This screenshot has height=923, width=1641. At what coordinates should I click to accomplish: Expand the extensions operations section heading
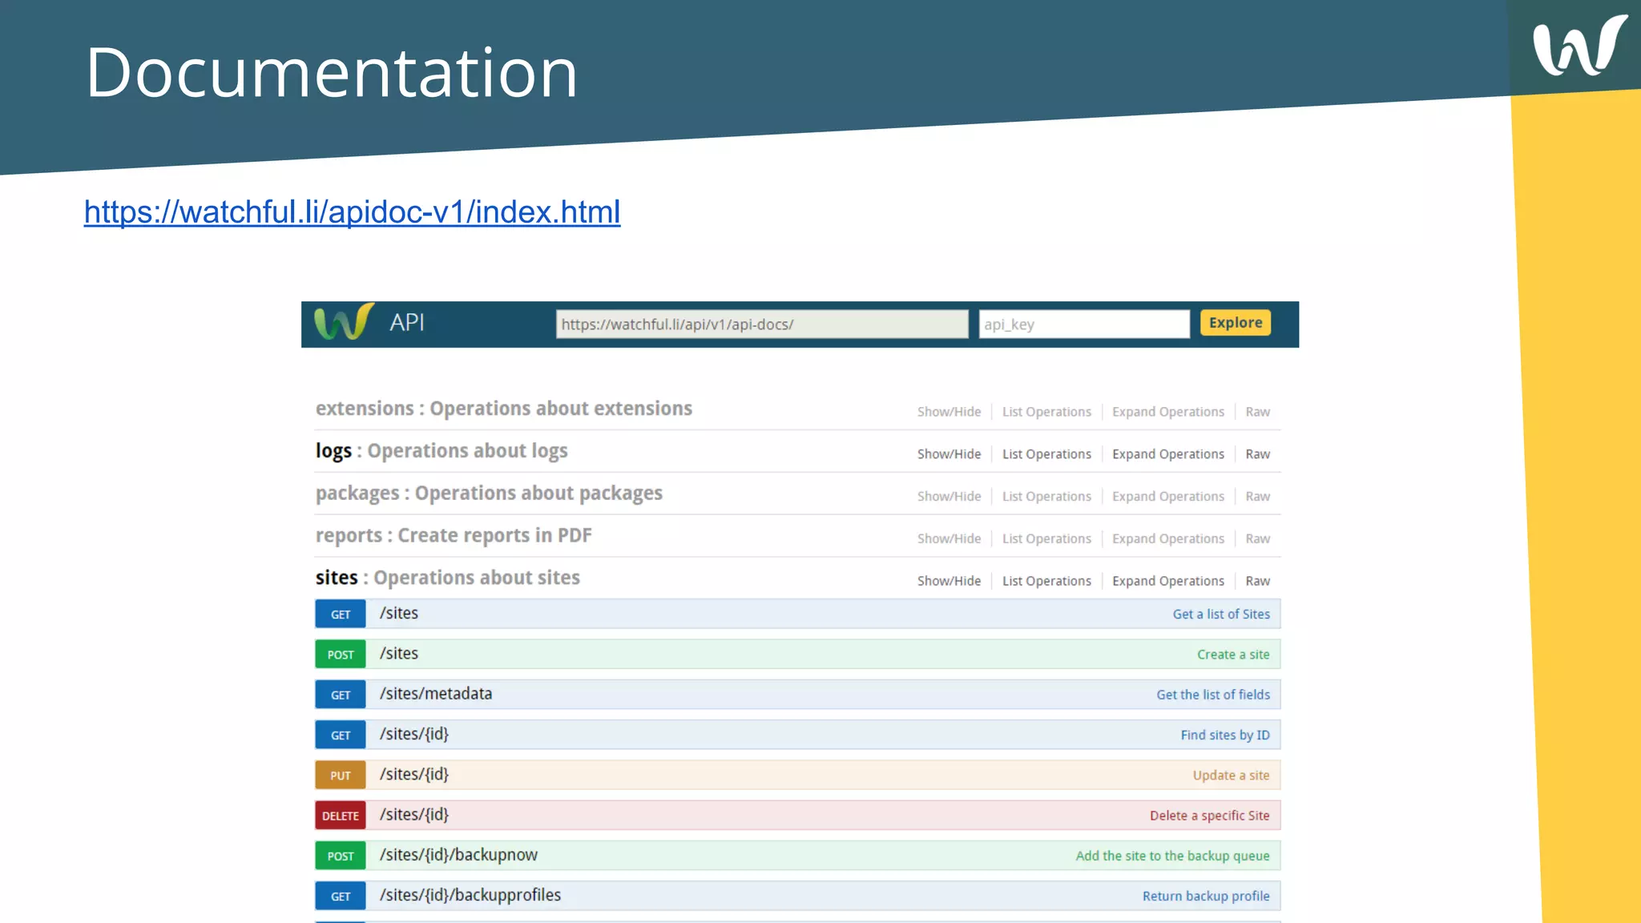pos(504,409)
